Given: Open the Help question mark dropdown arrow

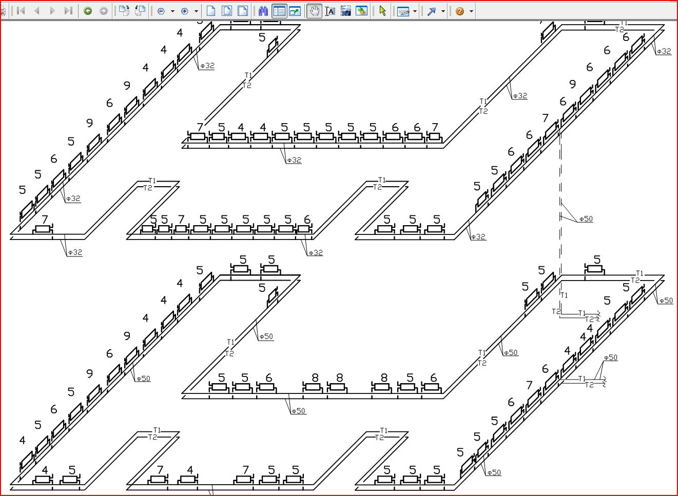Looking at the screenshot, I should coord(471,11).
